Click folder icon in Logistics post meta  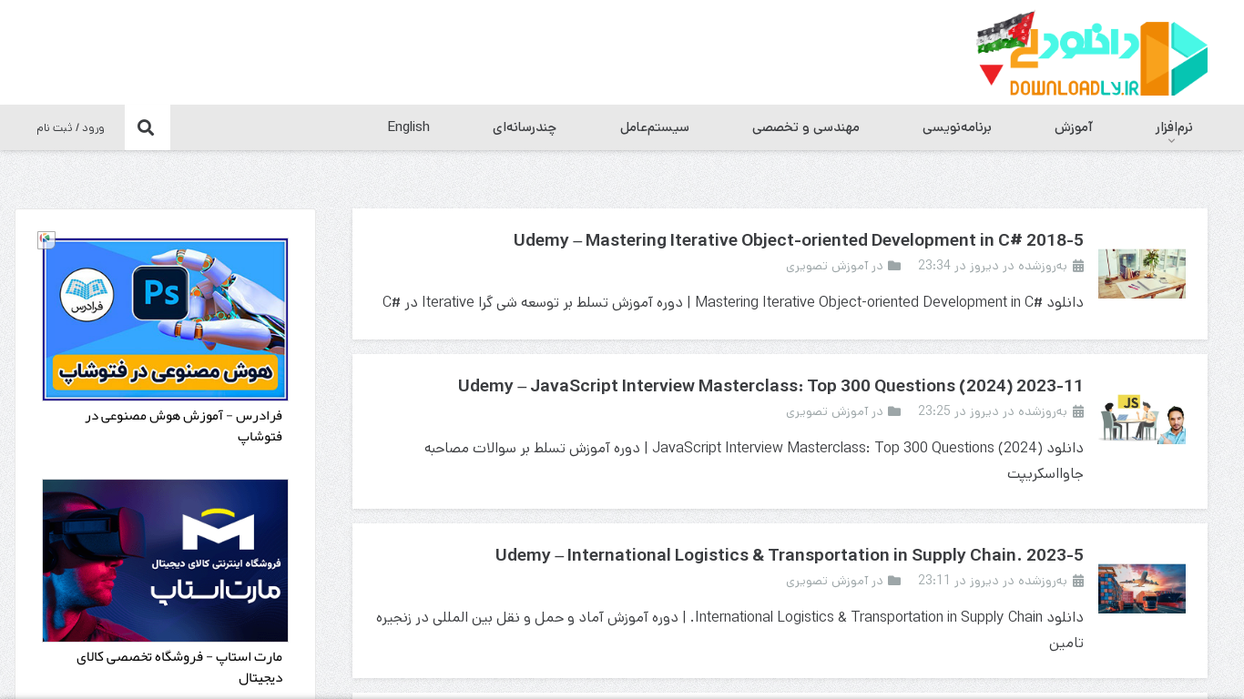click(894, 581)
